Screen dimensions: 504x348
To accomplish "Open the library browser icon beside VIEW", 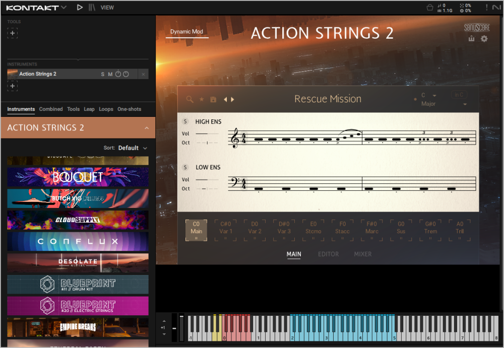I will [92, 8].
